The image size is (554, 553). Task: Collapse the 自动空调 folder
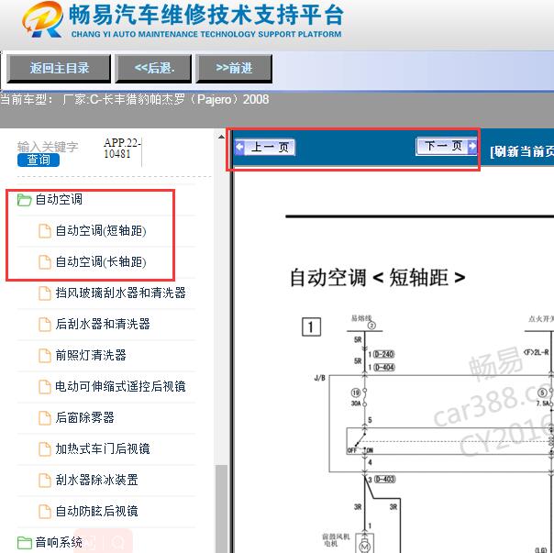(59, 199)
